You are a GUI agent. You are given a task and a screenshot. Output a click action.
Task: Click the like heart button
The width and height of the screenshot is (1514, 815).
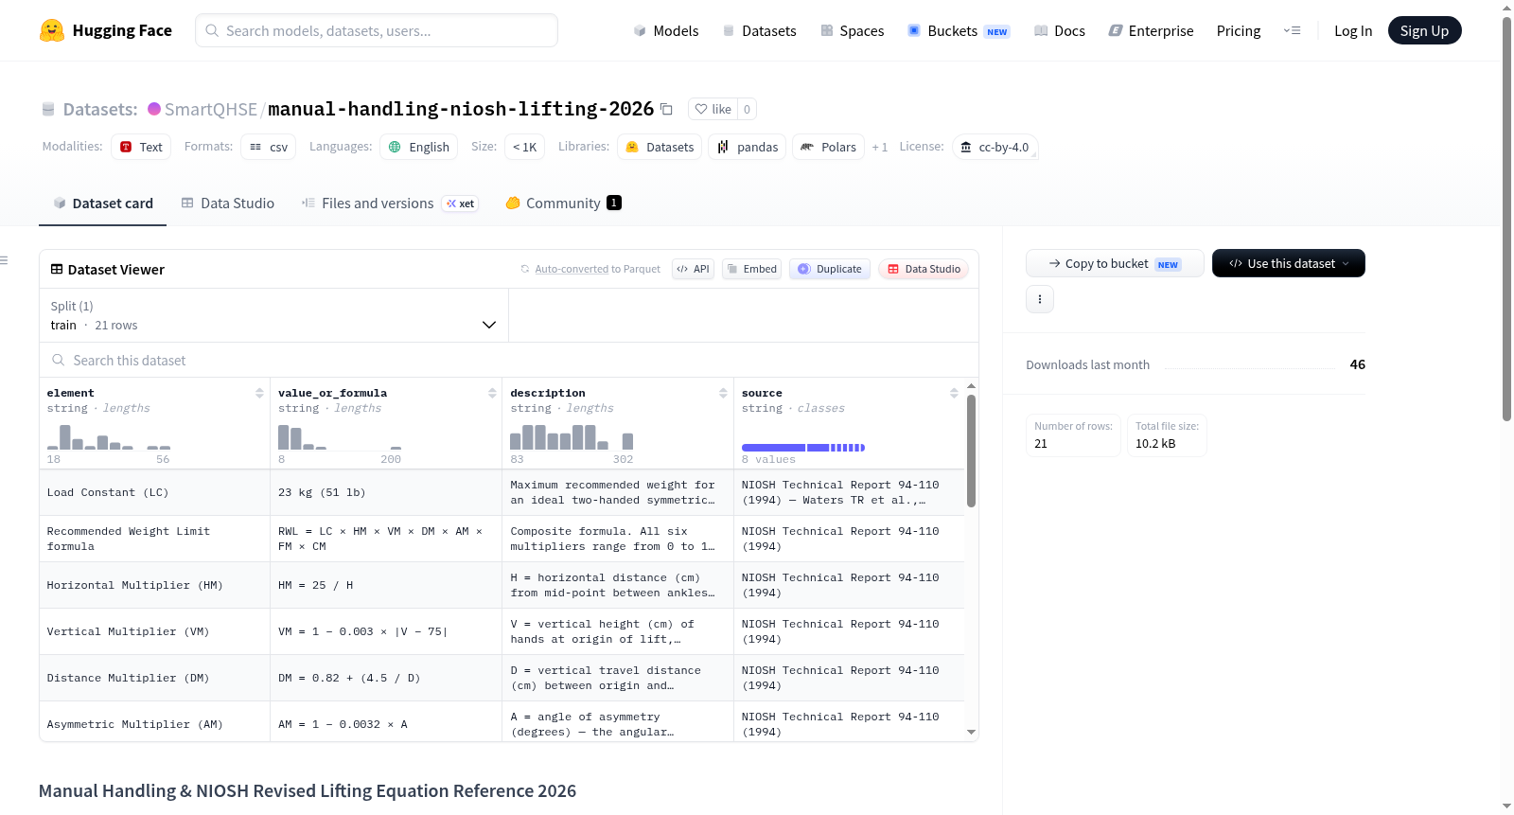click(x=713, y=109)
